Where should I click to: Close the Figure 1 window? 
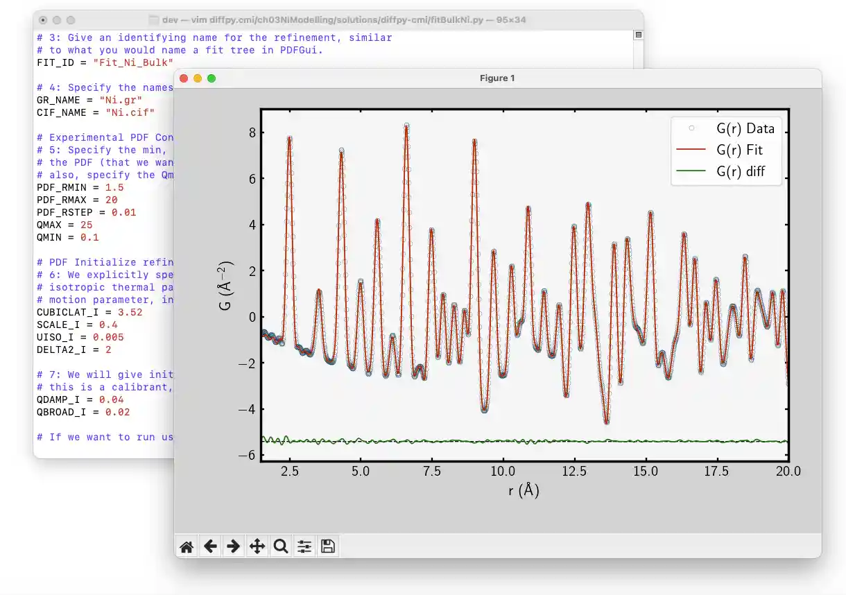[184, 78]
